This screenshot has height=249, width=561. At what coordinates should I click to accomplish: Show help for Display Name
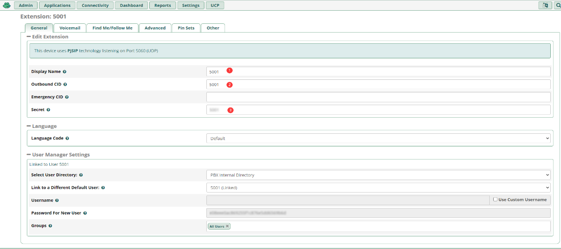(x=64, y=71)
